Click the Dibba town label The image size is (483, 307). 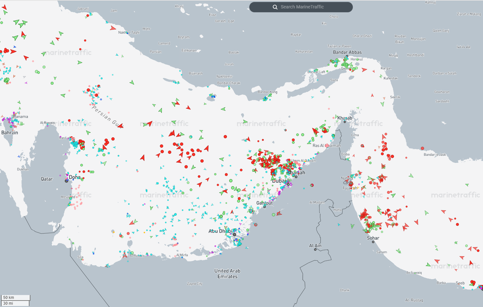tap(345, 154)
